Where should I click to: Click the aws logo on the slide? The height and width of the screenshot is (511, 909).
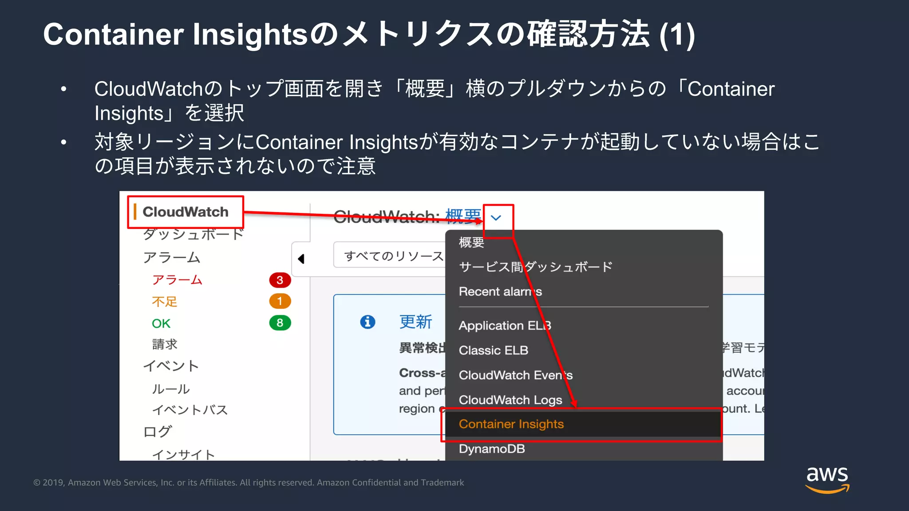[827, 480]
